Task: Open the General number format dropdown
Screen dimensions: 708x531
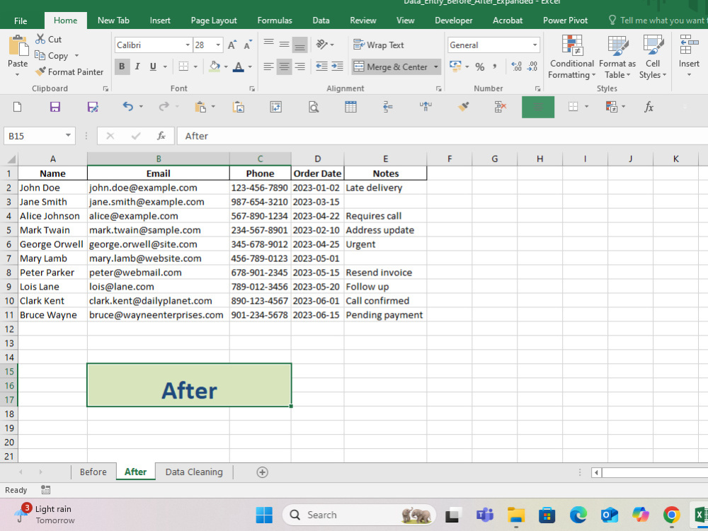Action: tap(535, 45)
